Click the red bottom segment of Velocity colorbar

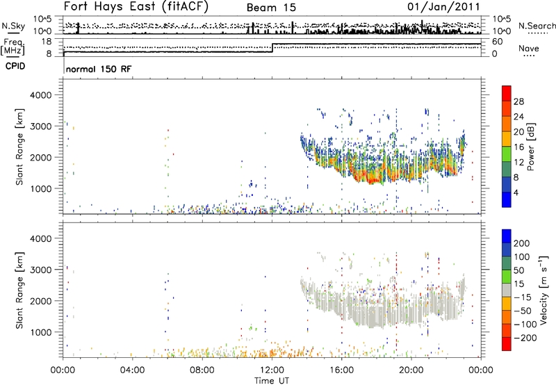click(507, 344)
